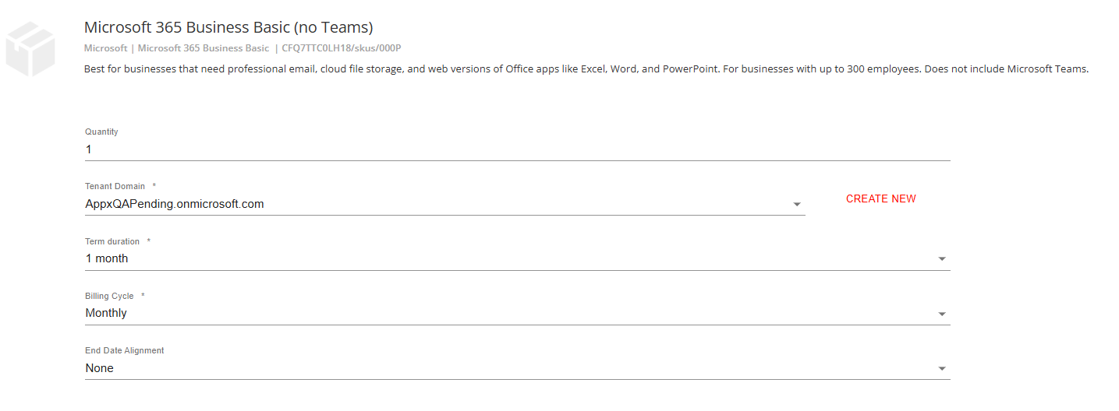Screen dimensions: 1119x411
Task: Click CREATE NEW tenant link
Action: (x=881, y=198)
